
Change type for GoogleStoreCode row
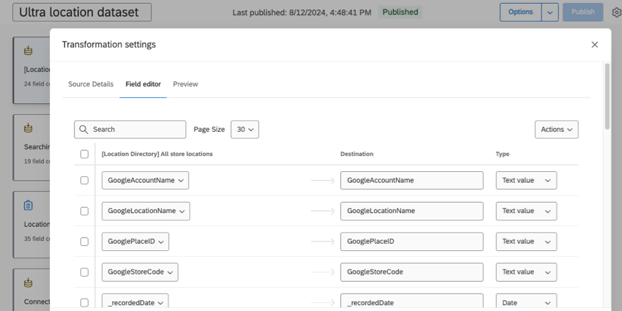click(x=526, y=272)
